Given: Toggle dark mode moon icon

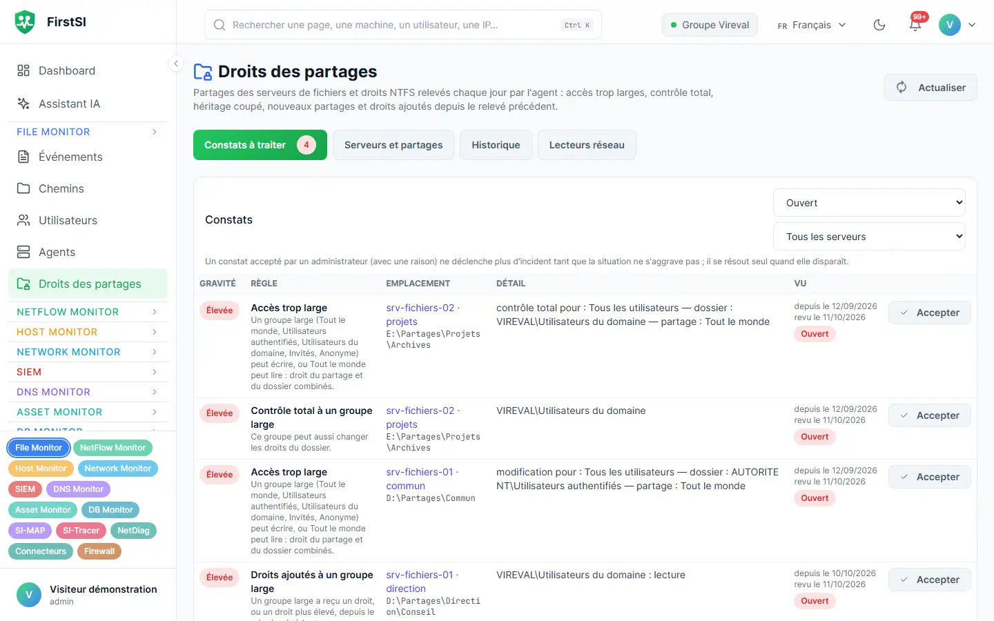Looking at the screenshot, I should [x=879, y=25].
